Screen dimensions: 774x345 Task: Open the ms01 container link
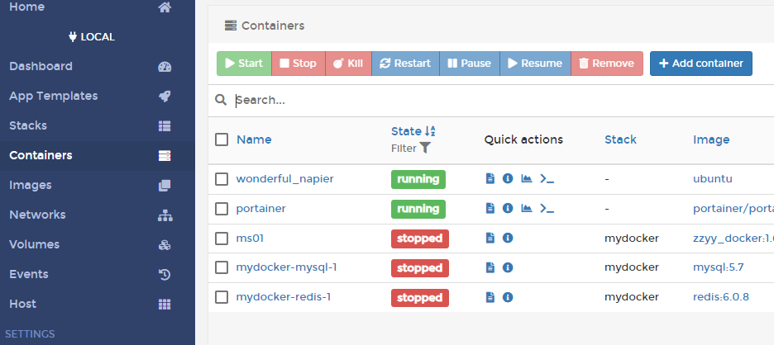pyautogui.click(x=250, y=238)
